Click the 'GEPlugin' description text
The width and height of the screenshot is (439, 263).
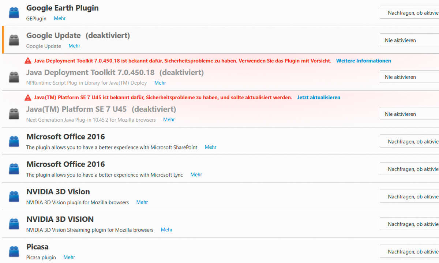[36, 19]
